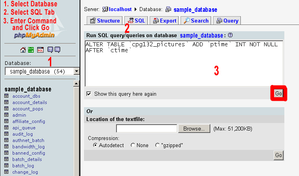Click table icon beside audit_log
This screenshot has height=176, width=299.
click(6, 134)
